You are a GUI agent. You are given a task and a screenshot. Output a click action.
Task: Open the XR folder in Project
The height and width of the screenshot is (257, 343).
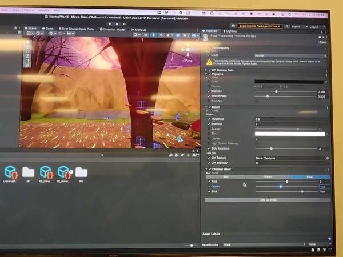[28, 172]
